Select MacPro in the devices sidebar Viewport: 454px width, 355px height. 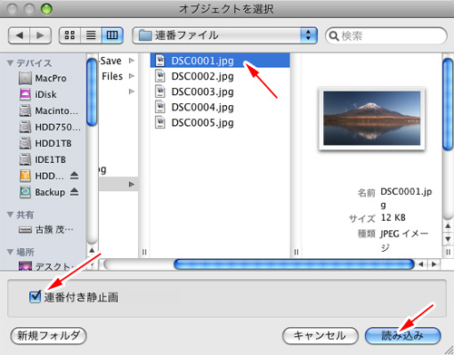pos(43,79)
